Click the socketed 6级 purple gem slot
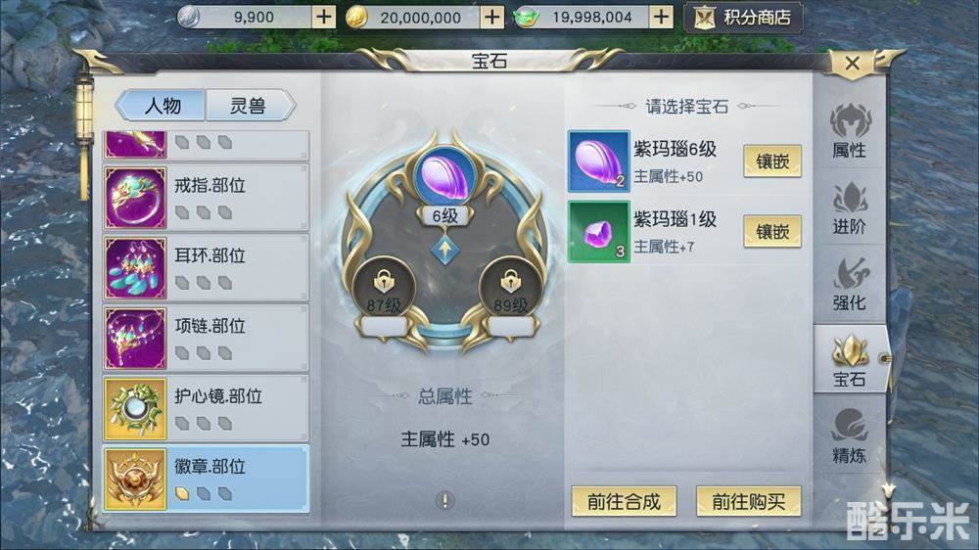979x550 pixels. (444, 177)
